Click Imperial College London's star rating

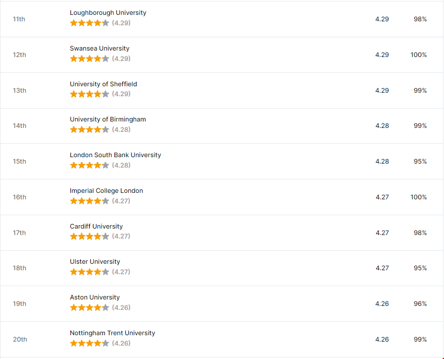[x=89, y=201]
